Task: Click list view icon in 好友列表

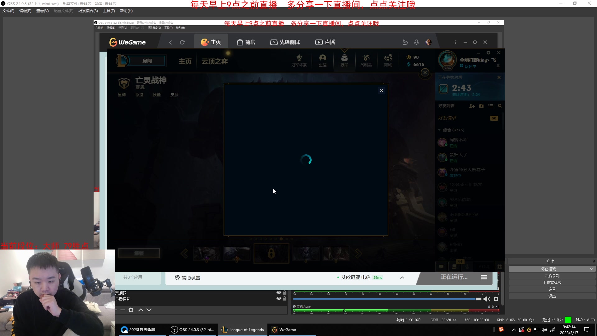Action: 491,106
